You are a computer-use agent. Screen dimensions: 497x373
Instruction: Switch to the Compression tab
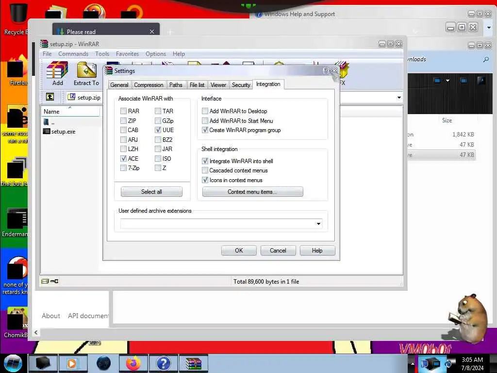(149, 85)
